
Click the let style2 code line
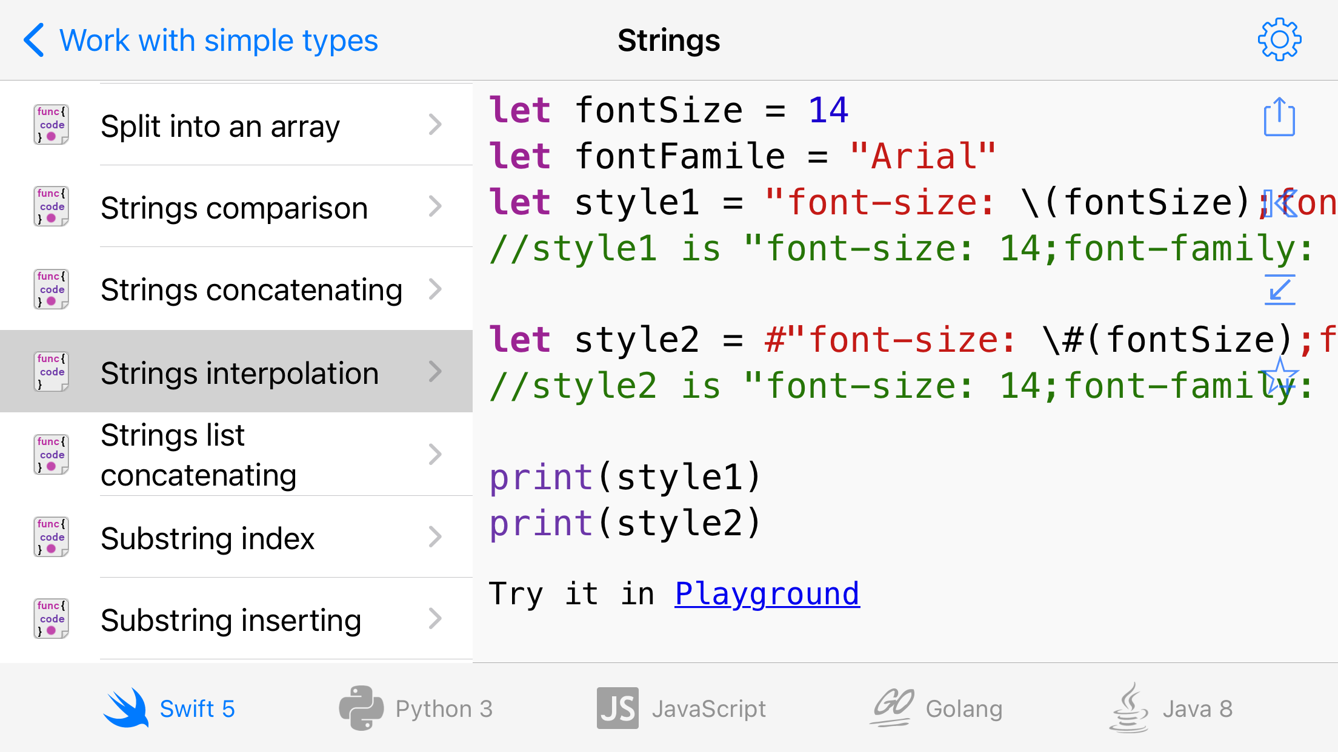(x=913, y=339)
